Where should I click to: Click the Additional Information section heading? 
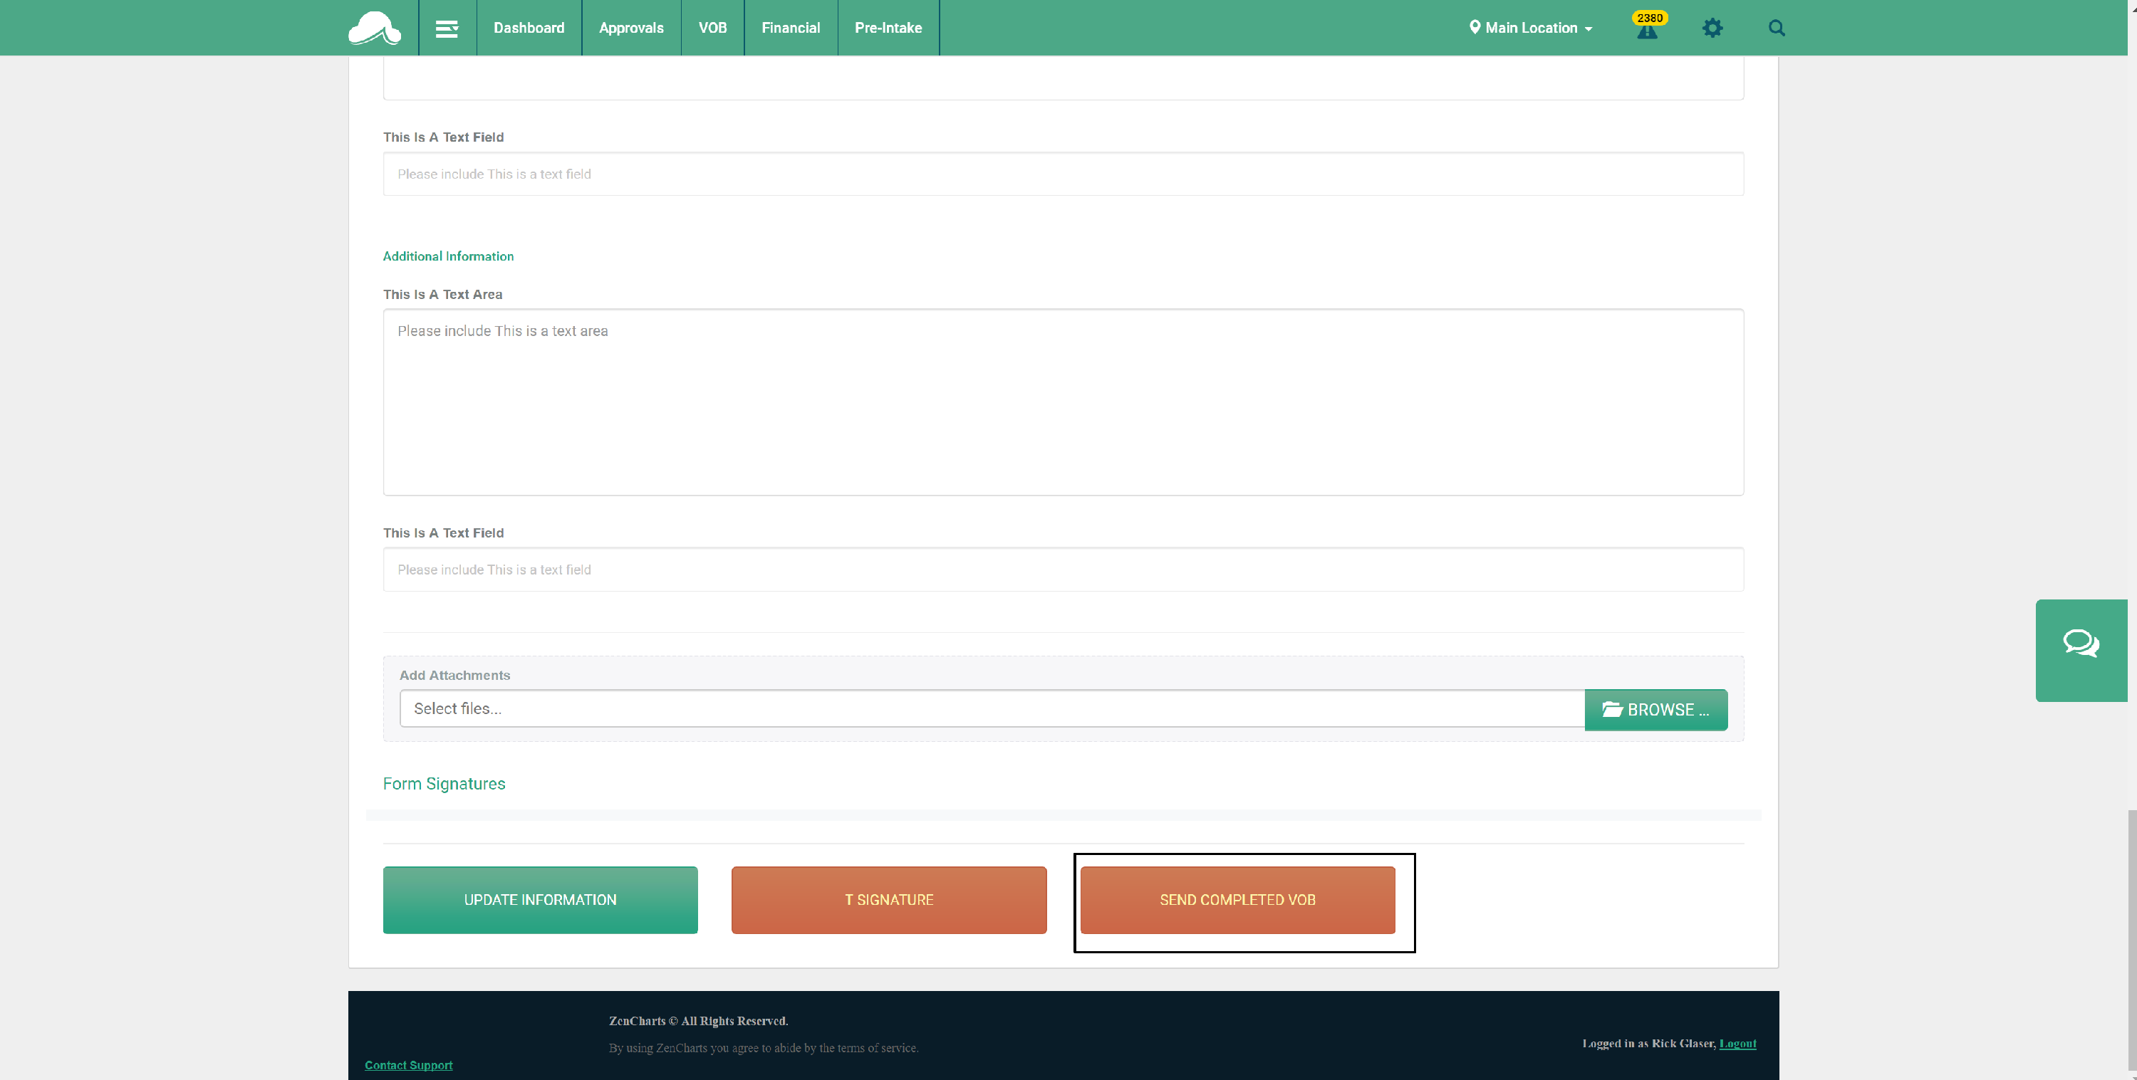(x=447, y=256)
